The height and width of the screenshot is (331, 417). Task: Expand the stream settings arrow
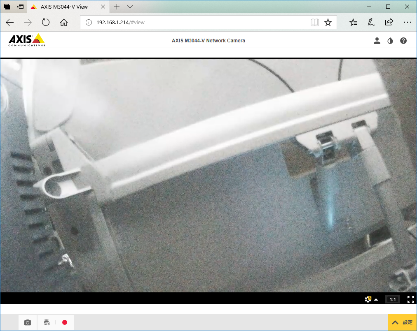click(x=376, y=299)
